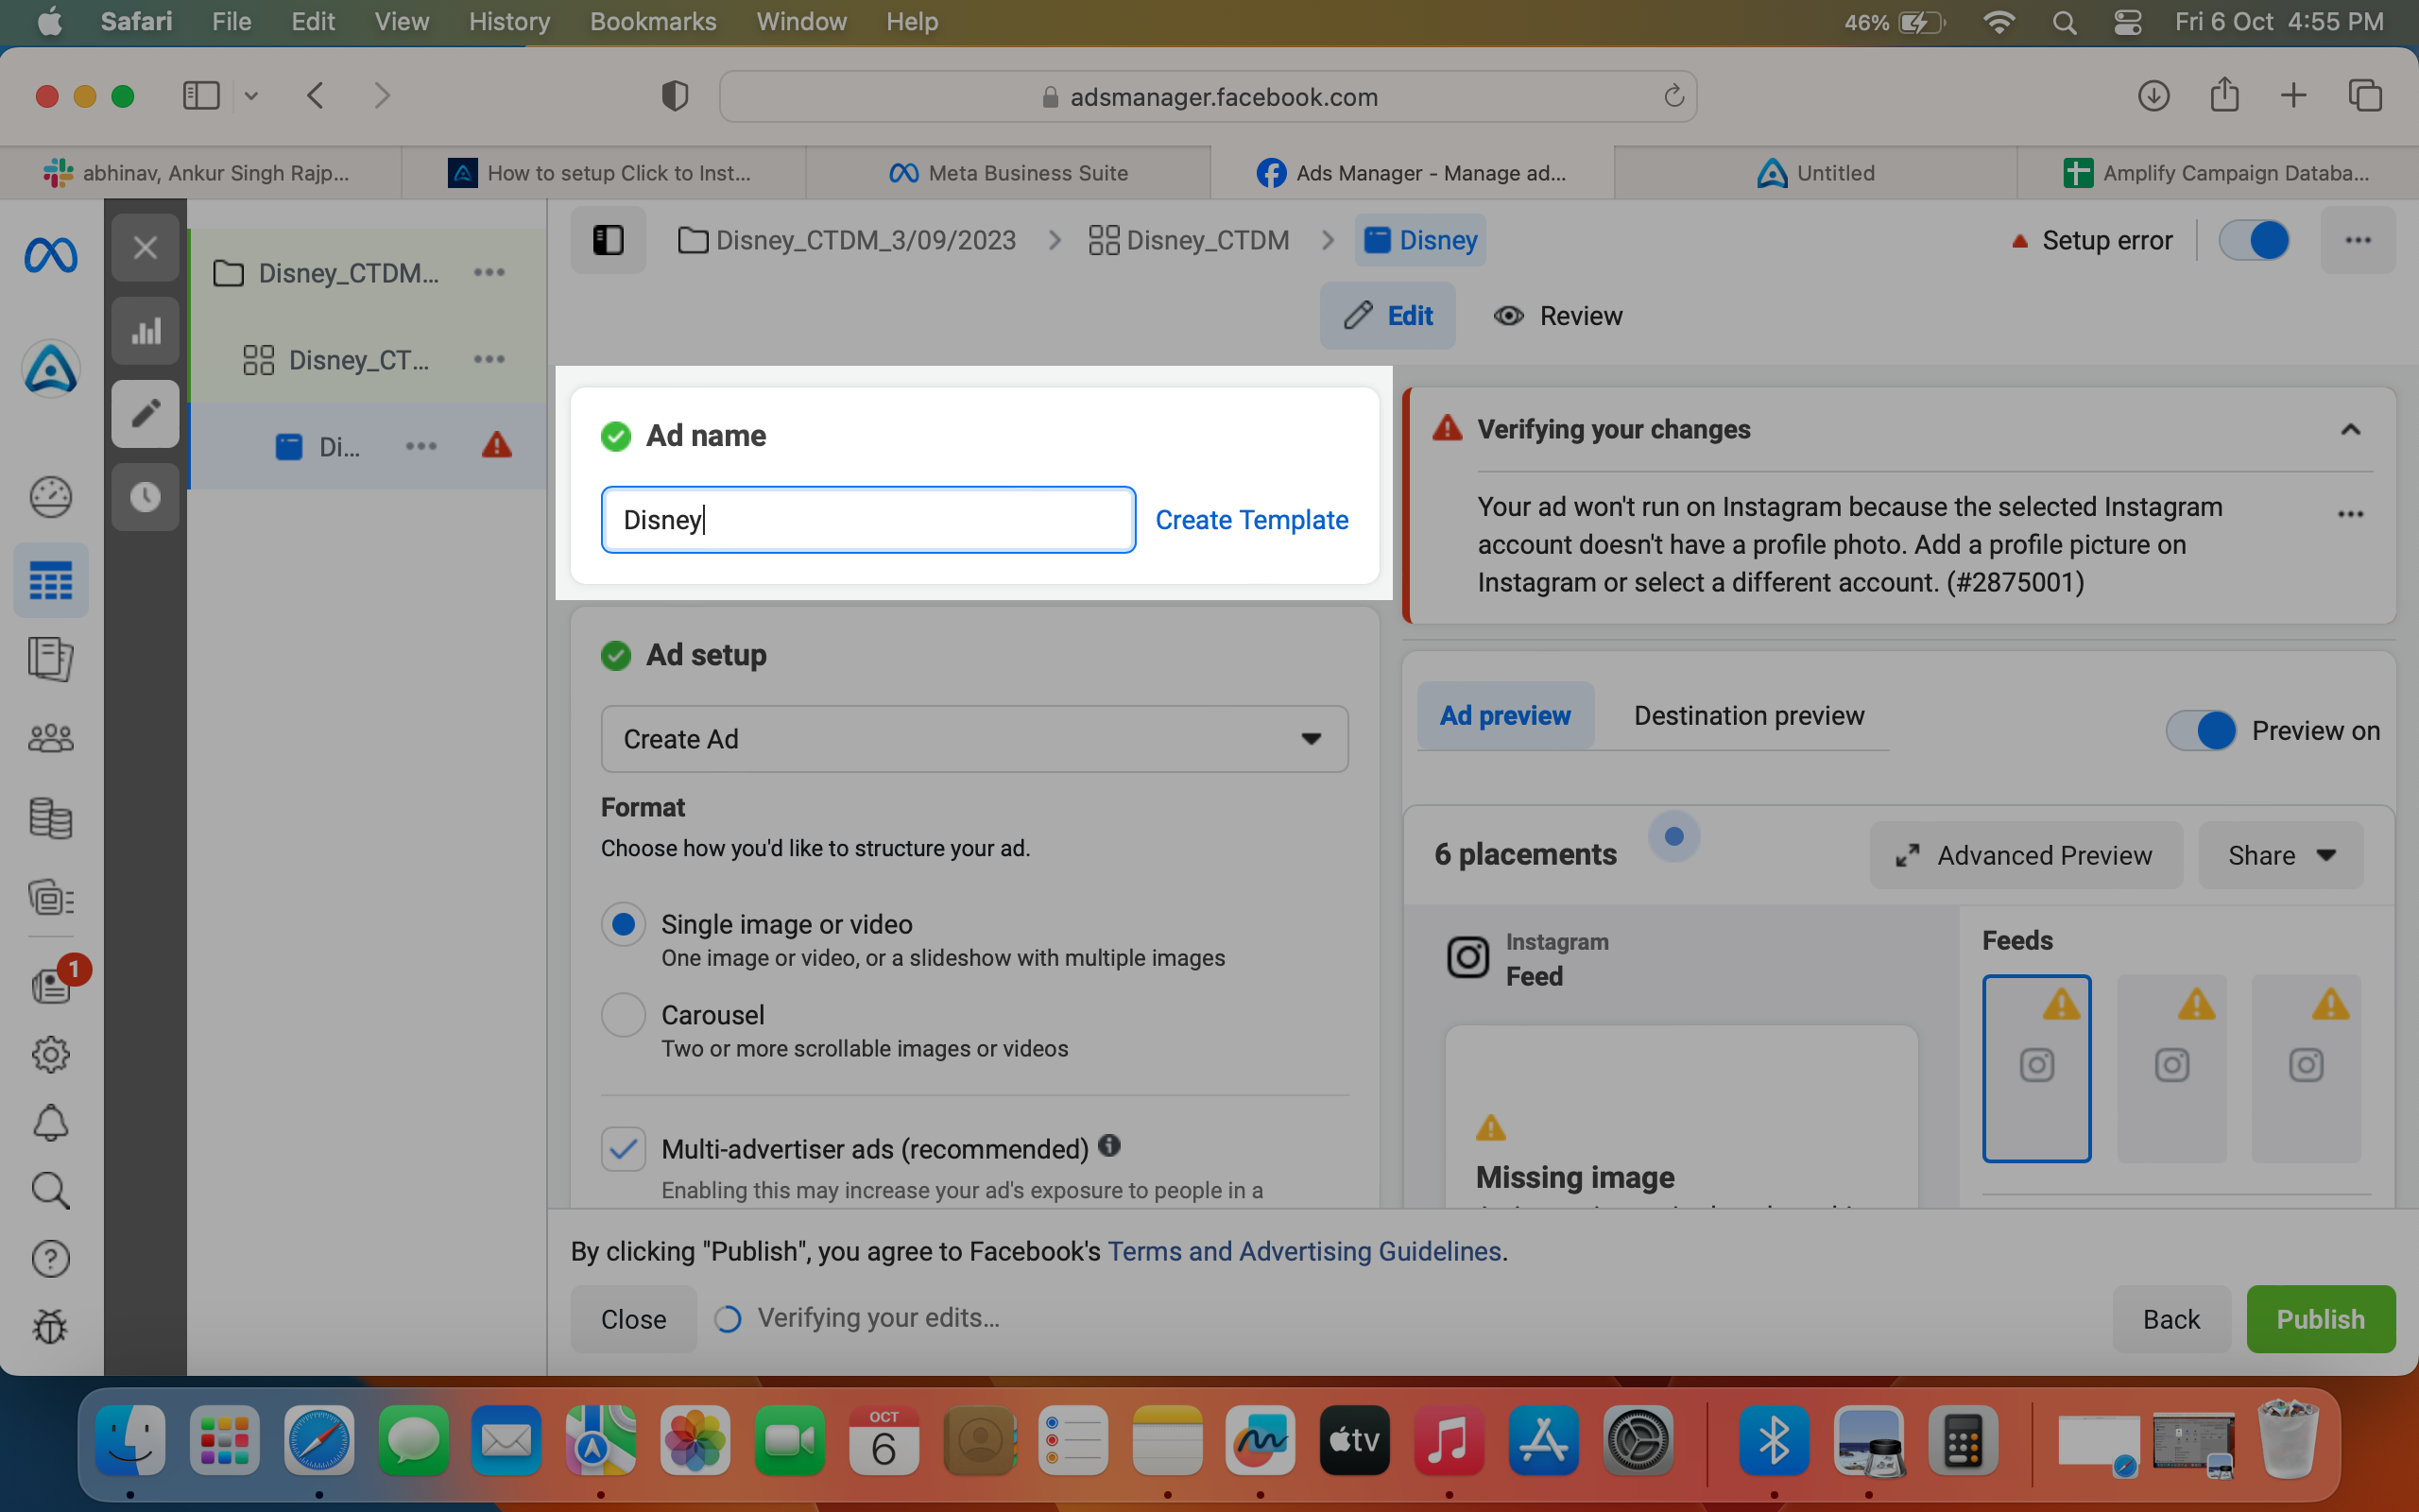Click the Meta logo icon
Screen dimensions: 2419x1512
51,255
